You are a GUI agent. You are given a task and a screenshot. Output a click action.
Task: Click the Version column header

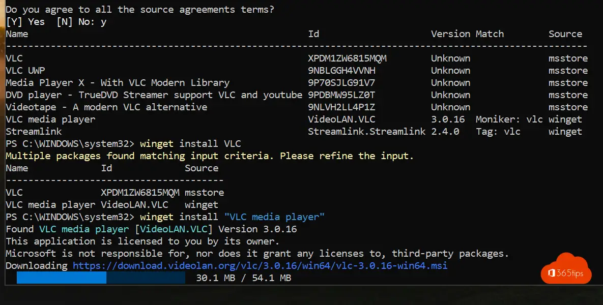(x=450, y=34)
